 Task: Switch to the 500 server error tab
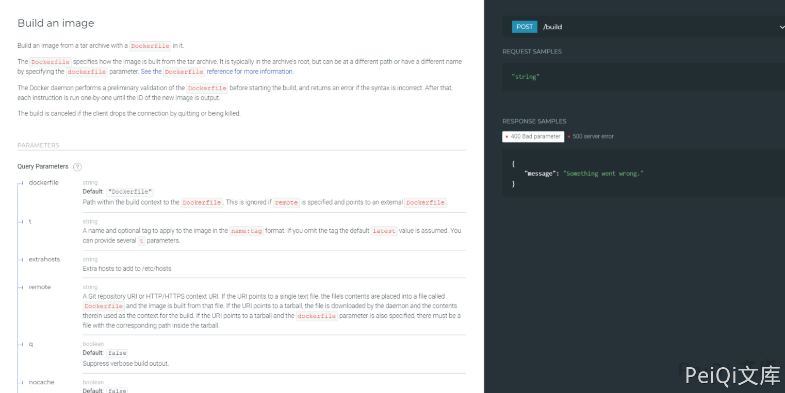(x=593, y=136)
